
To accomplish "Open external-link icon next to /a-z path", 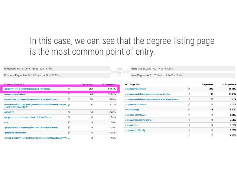I will point(69,122).
